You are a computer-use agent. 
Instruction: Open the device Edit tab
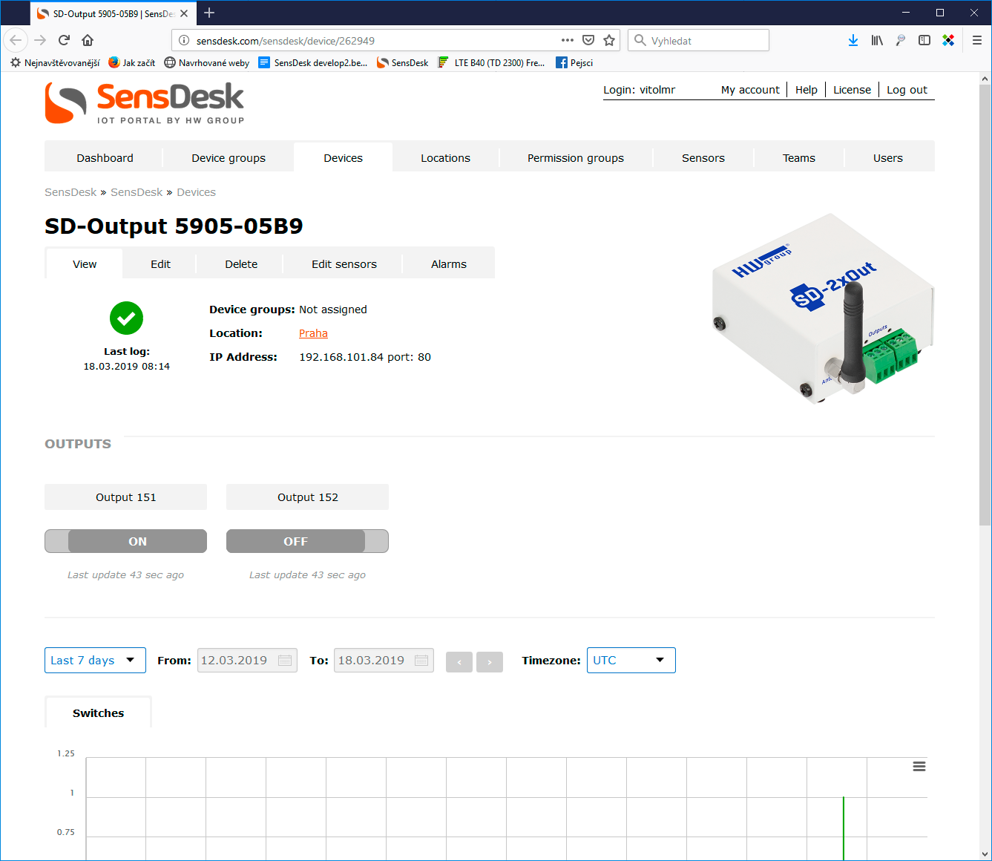(160, 263)
